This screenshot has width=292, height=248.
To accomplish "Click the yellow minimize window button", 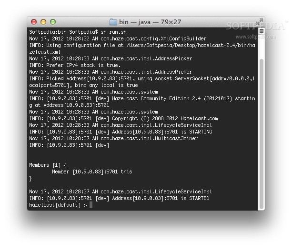I will click(x=43, y=22).
